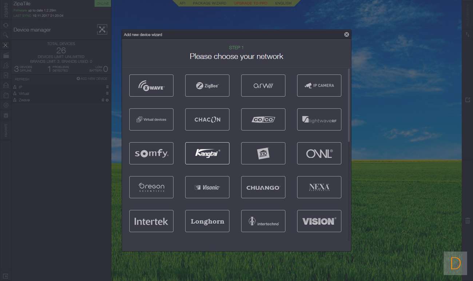473x281 pixels.
Task: Open the scenes clapperboard icon in the left sidebar
Action: 5,55
